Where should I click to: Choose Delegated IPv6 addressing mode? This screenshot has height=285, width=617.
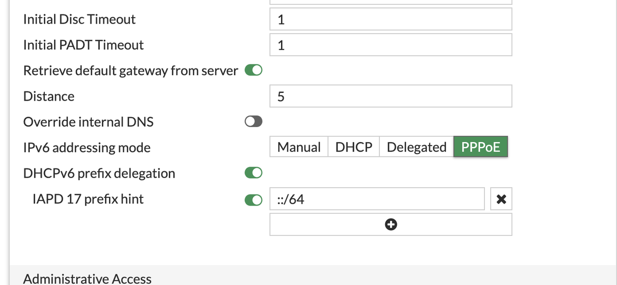tap(416, 147)
